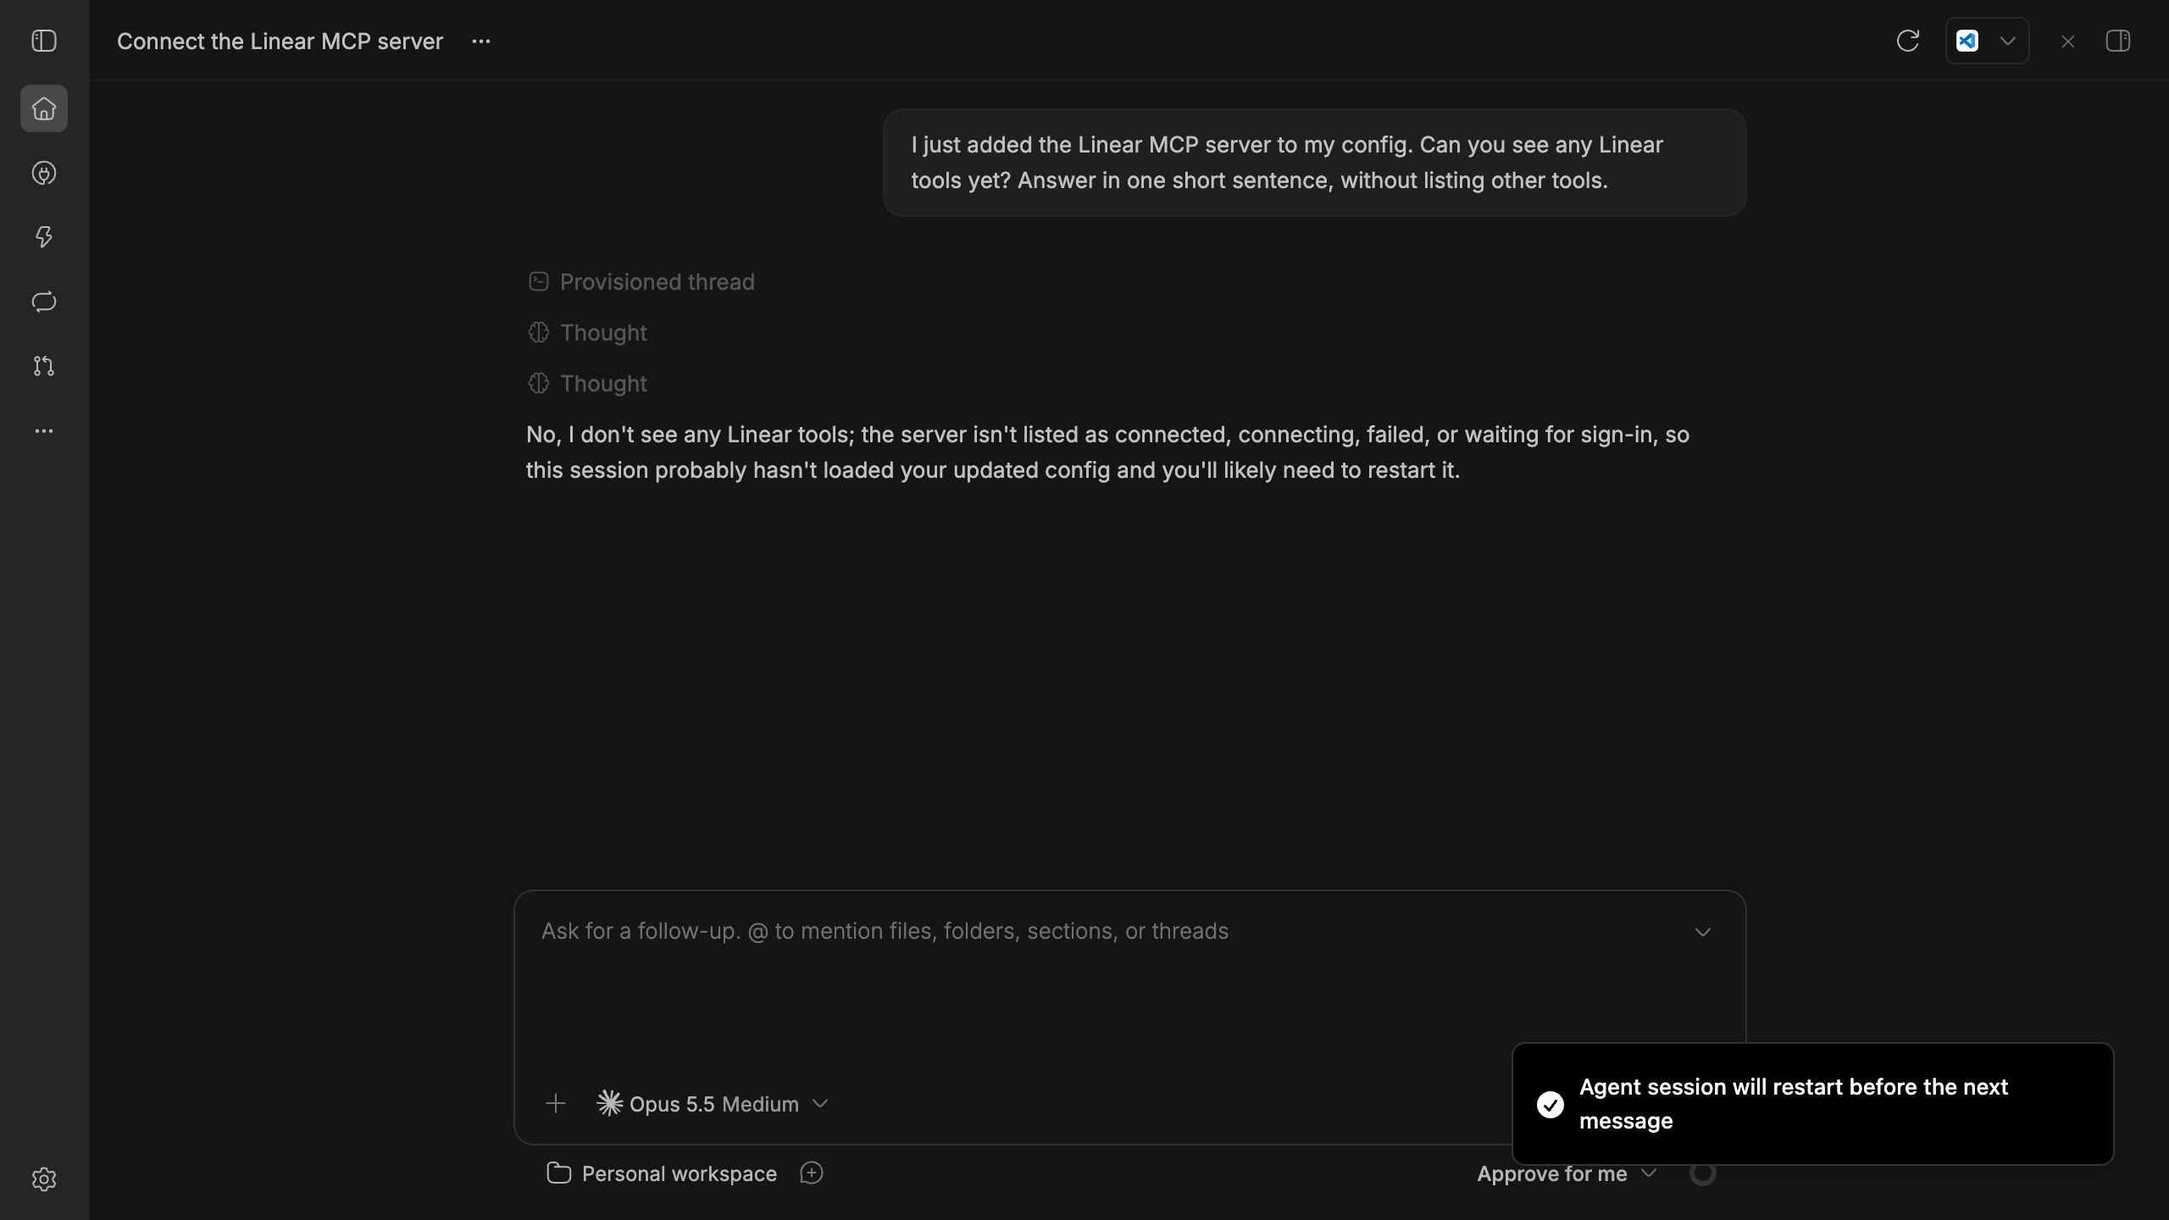Close the thread with the X icon
The height and width of the screenshot is (1220, 2169).
(x=2068, y=42)
